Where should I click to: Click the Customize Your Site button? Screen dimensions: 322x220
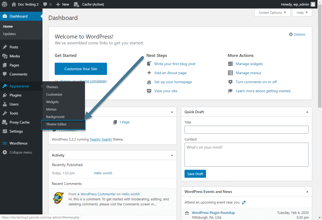(x=81, y=69)
